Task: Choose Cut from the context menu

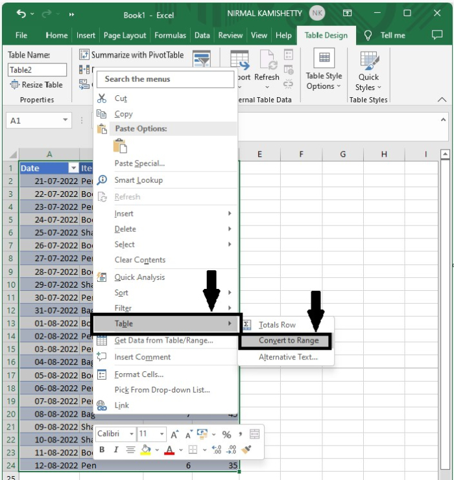Action: point(165,98)
